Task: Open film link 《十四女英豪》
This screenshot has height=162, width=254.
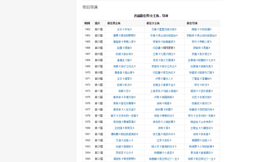Action: point(204,91)
